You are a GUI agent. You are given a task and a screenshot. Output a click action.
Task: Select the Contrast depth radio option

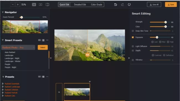pyautogui.click(x=153, y=55)
